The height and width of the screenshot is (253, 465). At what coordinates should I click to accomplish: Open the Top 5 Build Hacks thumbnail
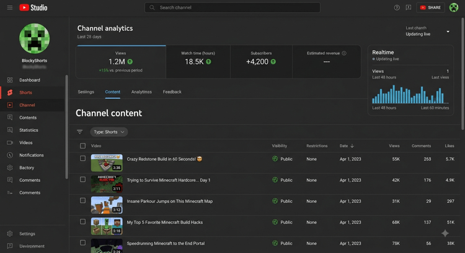point(107,226)
